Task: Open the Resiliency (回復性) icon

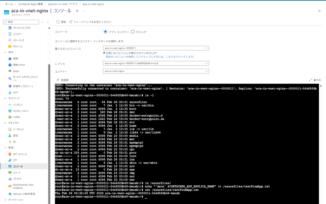Action: point(10,86)
